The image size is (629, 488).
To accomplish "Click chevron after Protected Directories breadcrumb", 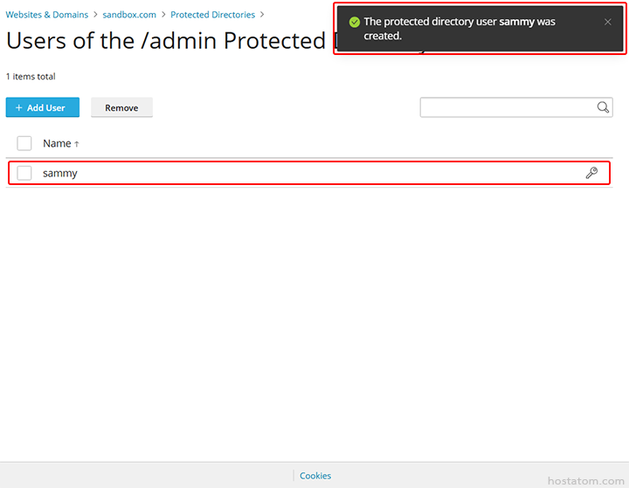I will coord(262,15).
